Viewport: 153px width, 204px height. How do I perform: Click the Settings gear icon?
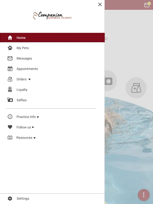click(x=10, y=198)
